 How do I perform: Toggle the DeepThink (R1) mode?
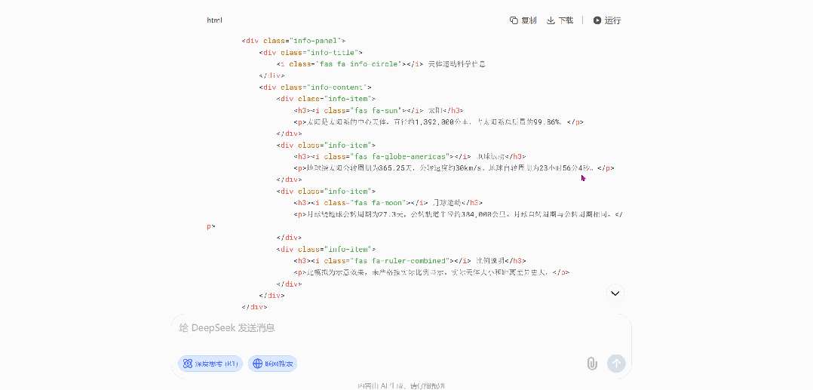click(210, 364)
